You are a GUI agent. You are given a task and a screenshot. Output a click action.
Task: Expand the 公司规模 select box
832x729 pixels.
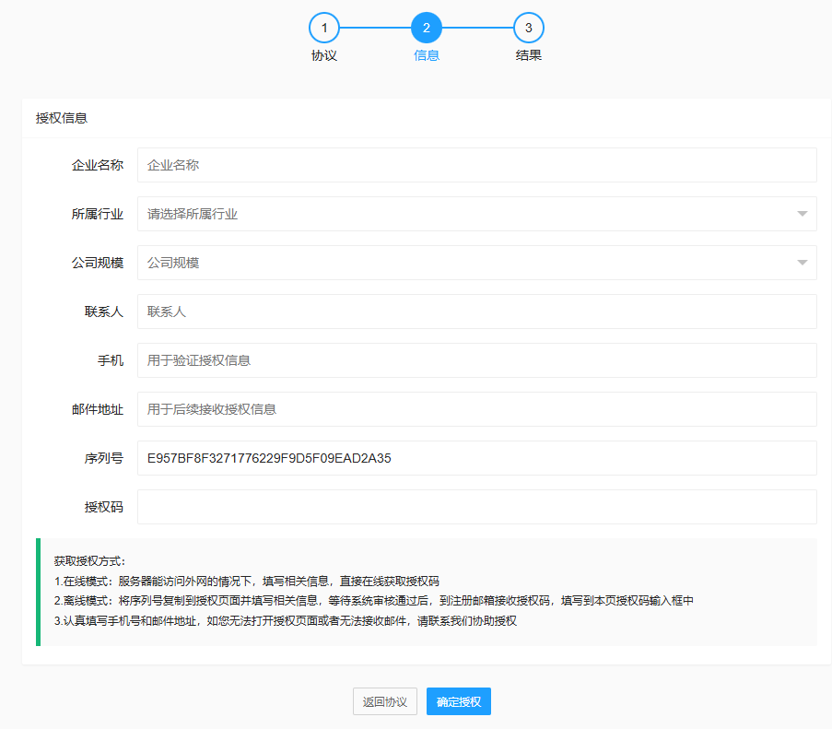click(461, 263)
